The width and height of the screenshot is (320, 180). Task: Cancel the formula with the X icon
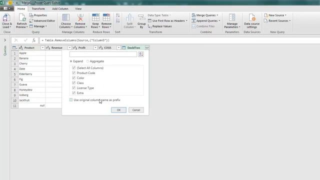pyautogui.click(x=16, y=40)
